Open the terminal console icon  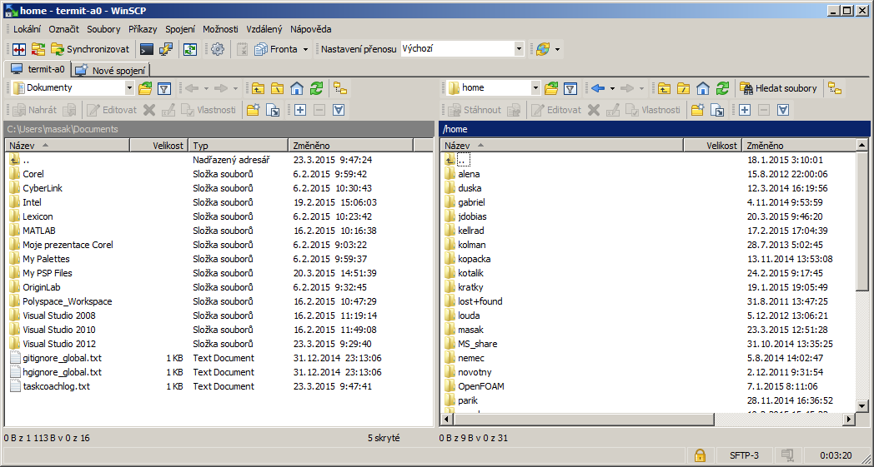(x=147, y=49)
